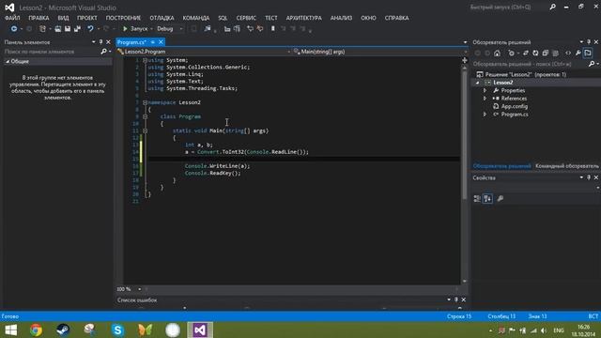Click View Code icon in Solution Explorer

(x=568, y=54)
